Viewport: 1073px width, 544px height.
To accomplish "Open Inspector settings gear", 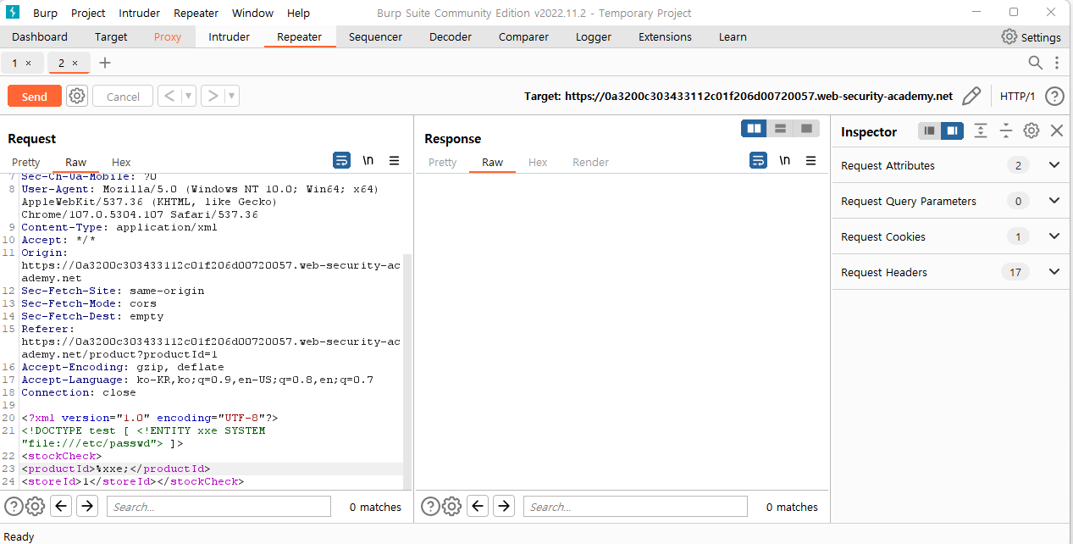I will click(1032, 130).
